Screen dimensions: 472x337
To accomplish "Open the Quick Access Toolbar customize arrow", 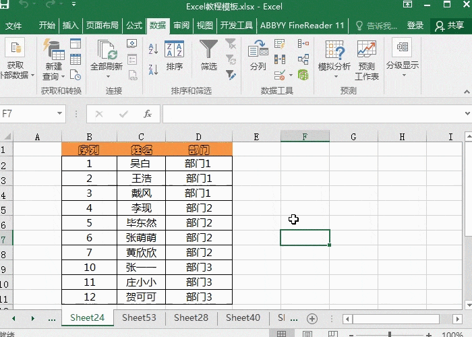I will coord(73,4).
